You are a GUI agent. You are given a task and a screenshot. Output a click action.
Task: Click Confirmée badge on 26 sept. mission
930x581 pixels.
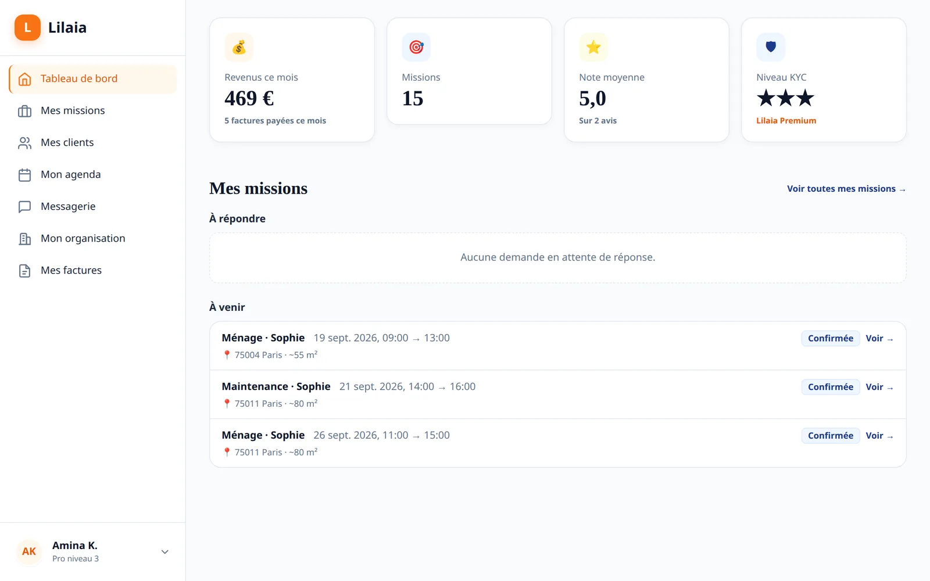click(x=831, y=436)
